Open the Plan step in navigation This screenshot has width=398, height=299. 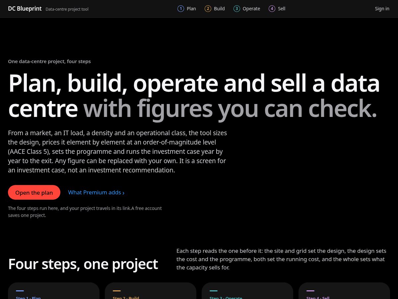(187, 9)
